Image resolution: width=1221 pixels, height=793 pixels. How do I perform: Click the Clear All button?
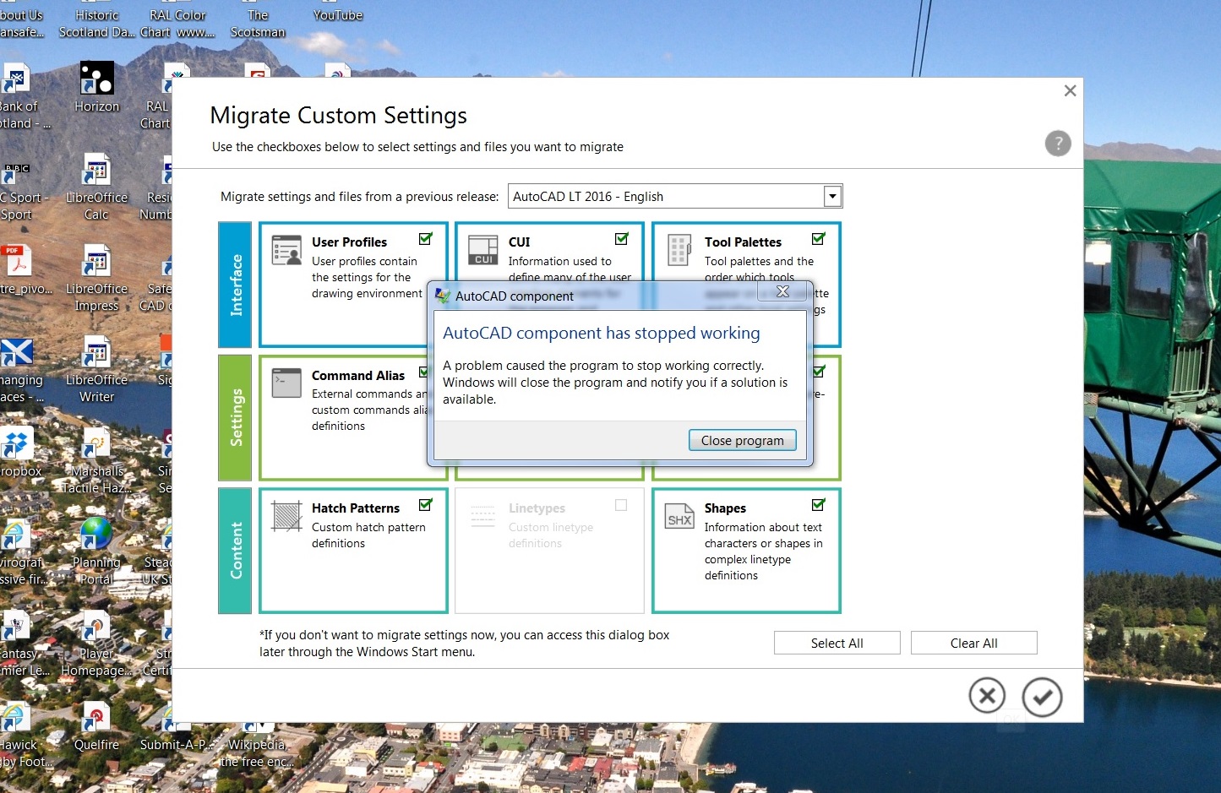pos(973,643)
